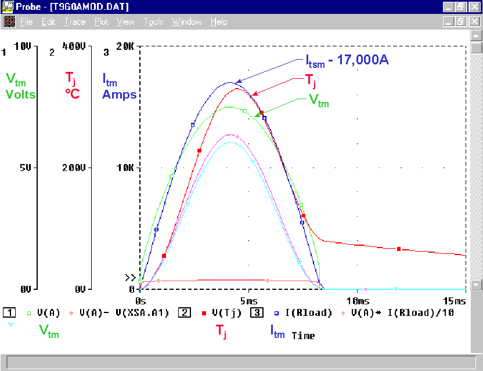Click the vertical scrollbar down arrow

(476, 285)
